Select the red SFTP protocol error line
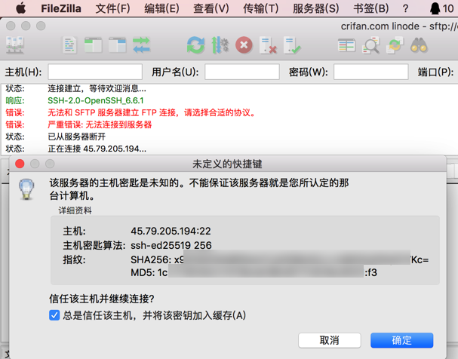The height and width of the screenshot is (359, 458). pos(152,112)
